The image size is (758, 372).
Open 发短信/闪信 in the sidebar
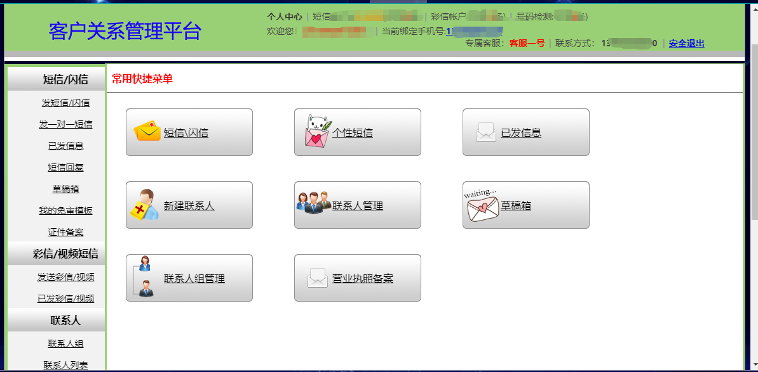(x=65, y=103)
